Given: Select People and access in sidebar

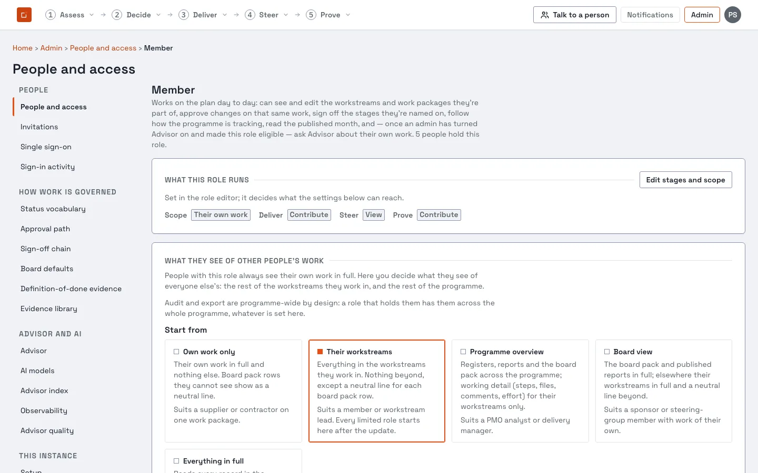Looking at the screenshot, I should (53, 107).
